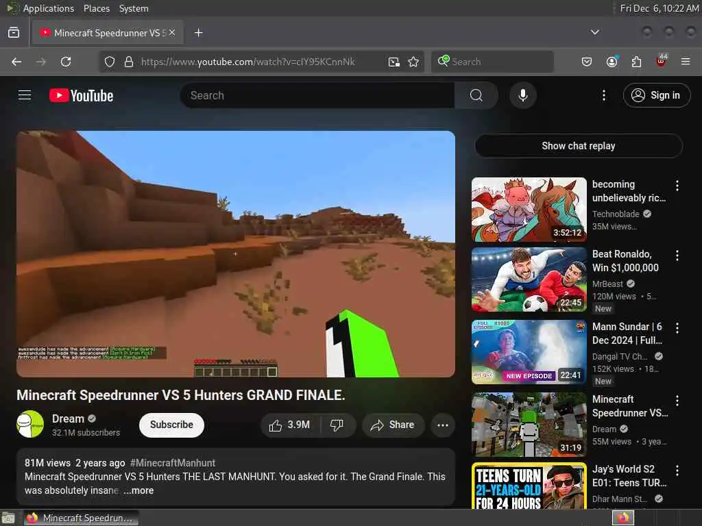This screenshot has height=526, width=702.
Task: Open the Places menu
Action: pos(97,8)
